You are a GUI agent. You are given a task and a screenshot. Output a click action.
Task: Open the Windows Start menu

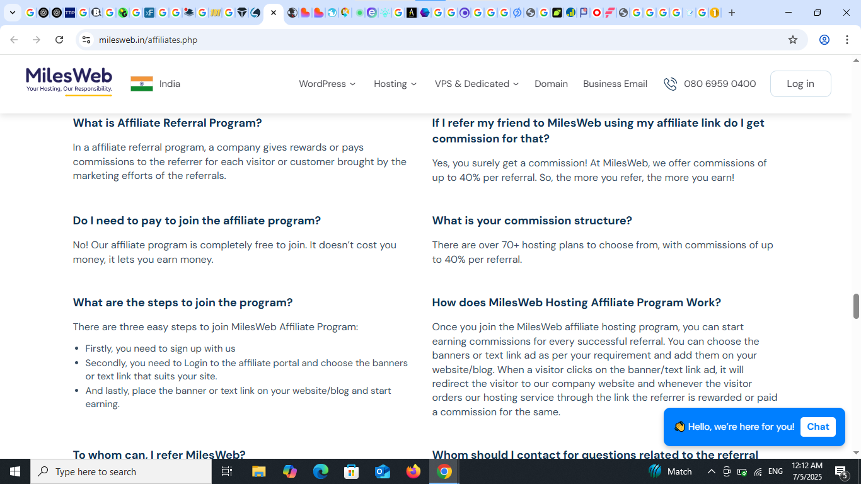click(15, 471)
